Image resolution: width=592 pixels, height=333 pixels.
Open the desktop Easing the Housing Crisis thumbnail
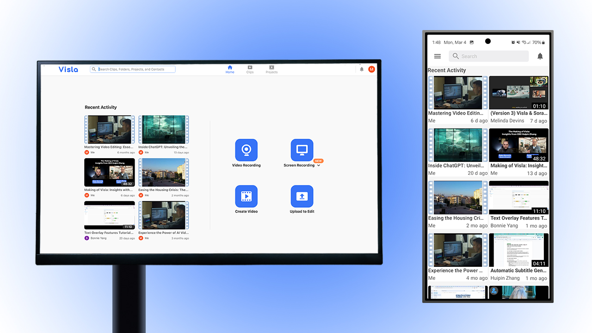(x=164, y=173)
